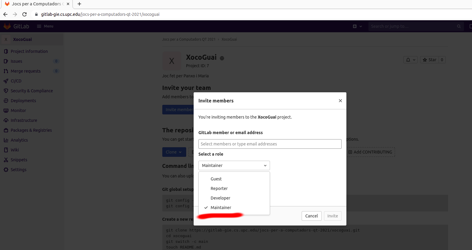Viewport: 472px width, 250px height.
Task: Click the Merge requests count badge
Action: point(56,71)
